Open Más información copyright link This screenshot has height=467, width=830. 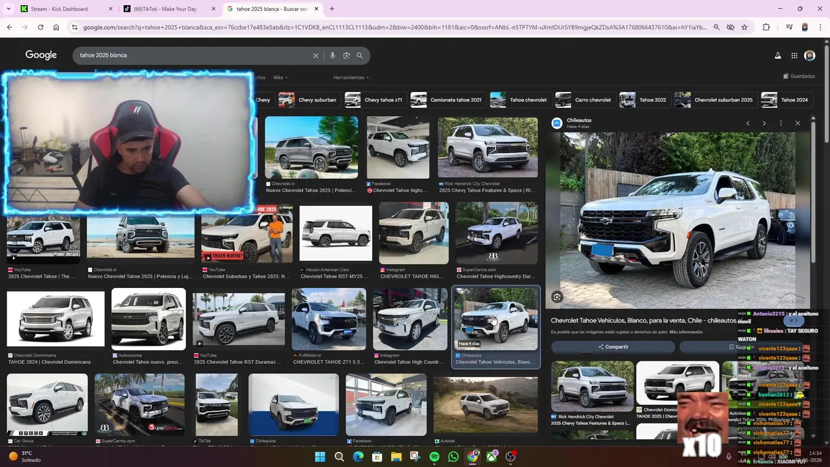pyautogui.click(x=686, y=332)
